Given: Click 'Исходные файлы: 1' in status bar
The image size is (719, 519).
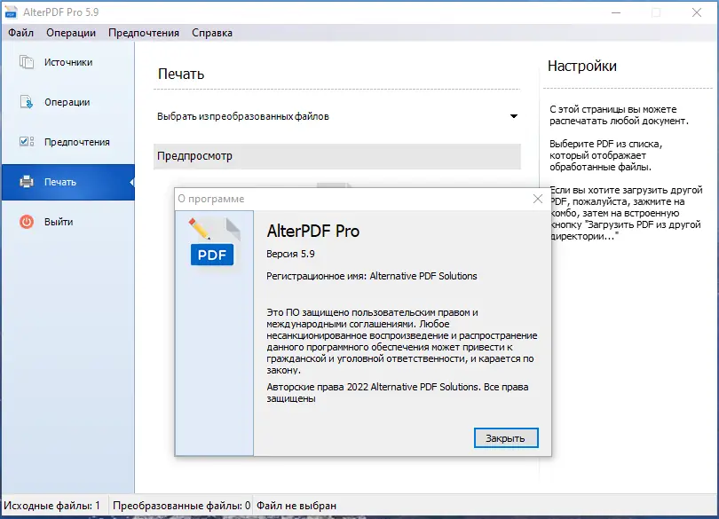Looking at the screenshot, I should [51, 506].
